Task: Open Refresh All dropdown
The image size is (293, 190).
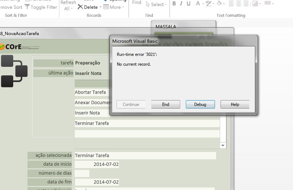Action: (68, 5)
